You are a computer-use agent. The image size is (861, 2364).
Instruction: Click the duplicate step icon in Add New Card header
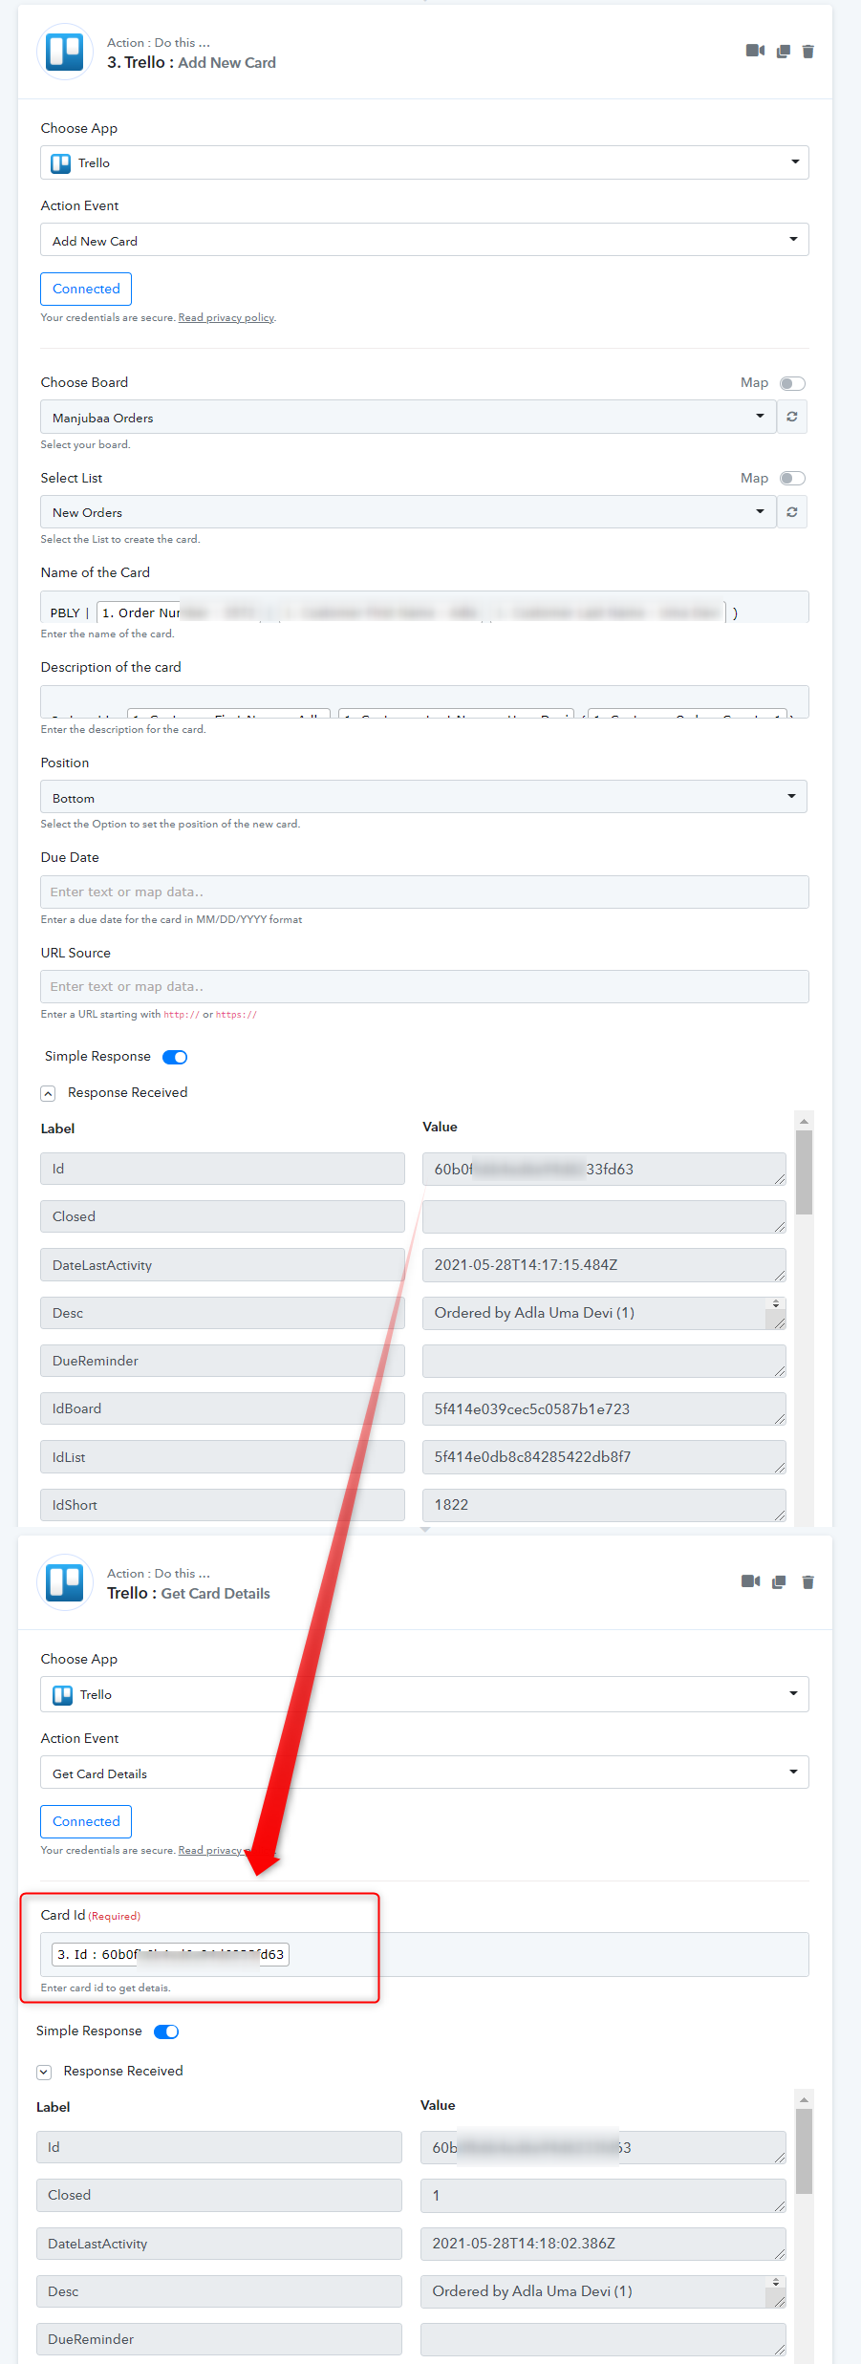[784, 52]
